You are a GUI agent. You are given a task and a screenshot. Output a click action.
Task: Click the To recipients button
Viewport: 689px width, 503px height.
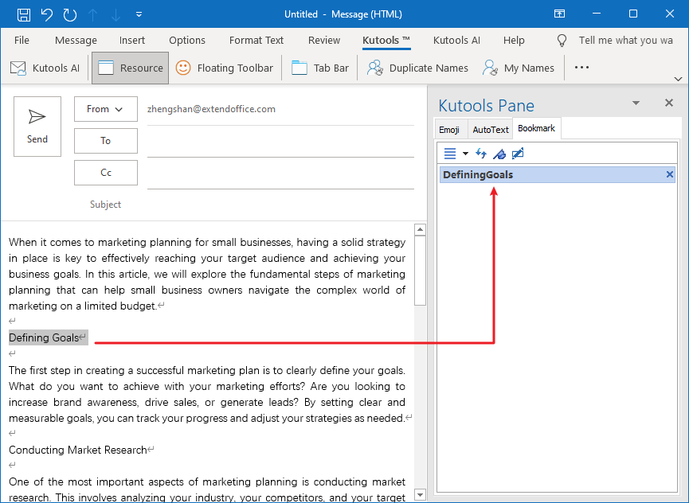click(105, 141)
